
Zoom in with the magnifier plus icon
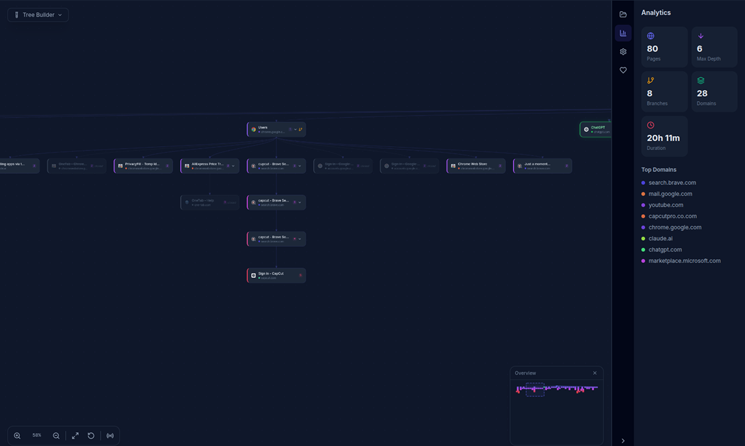point(16,435)
